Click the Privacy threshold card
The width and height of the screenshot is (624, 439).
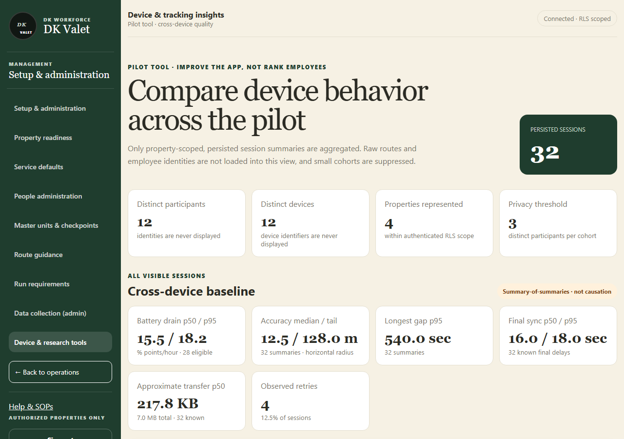tap(558, 223)
